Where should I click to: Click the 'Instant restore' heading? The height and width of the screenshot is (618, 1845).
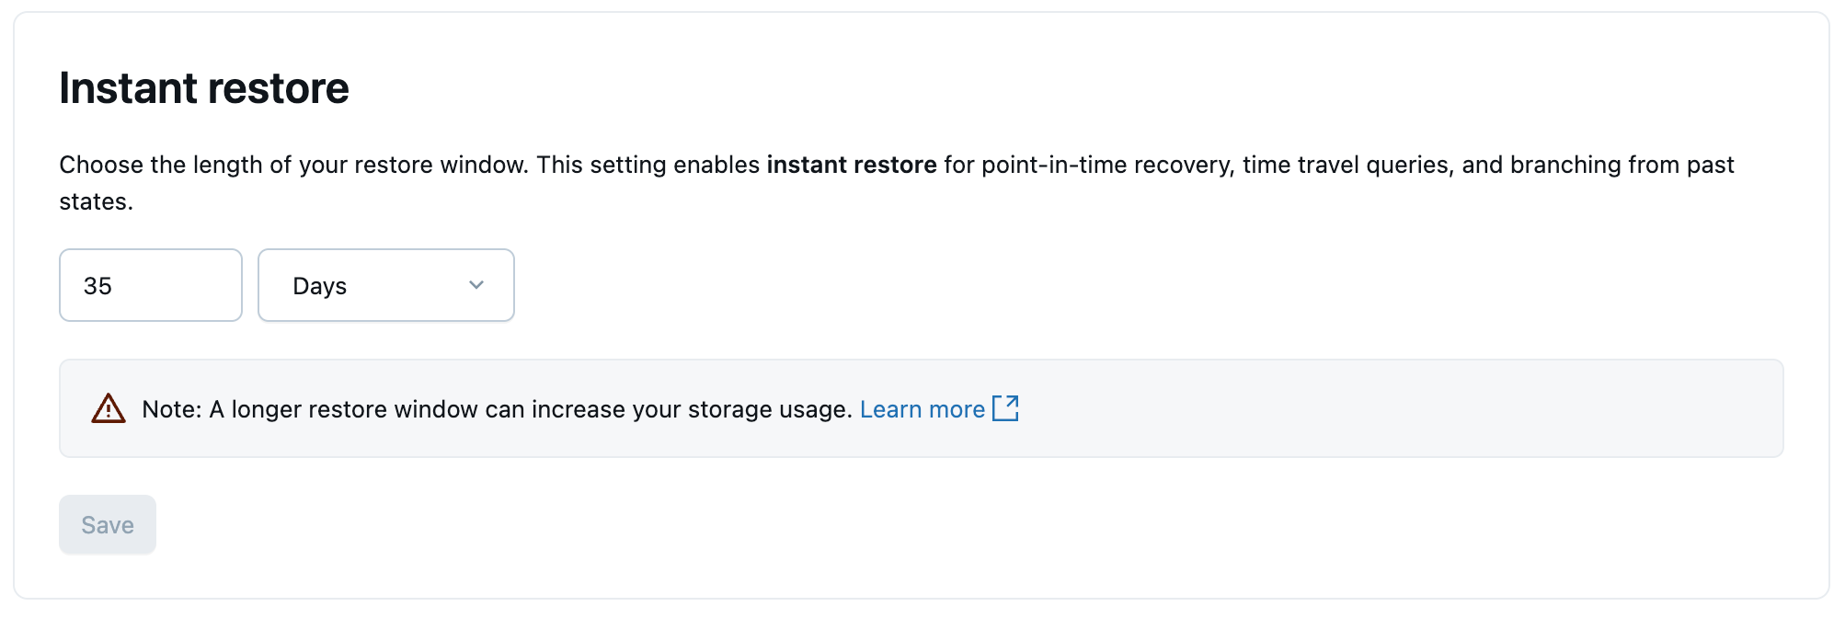[x=204, y=88]
